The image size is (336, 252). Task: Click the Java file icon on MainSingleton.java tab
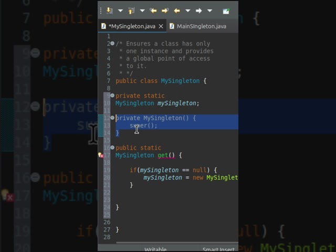tap(172, 26)
